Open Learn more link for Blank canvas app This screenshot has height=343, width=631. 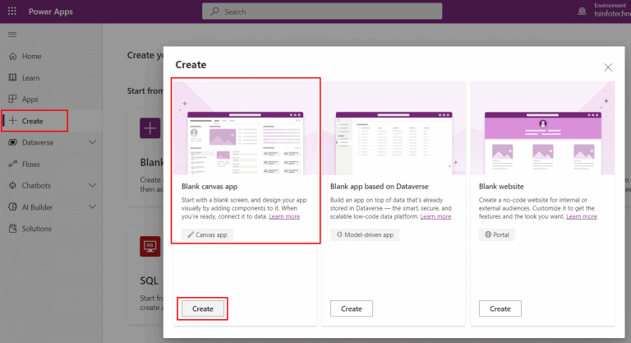(x=284, y=216)
